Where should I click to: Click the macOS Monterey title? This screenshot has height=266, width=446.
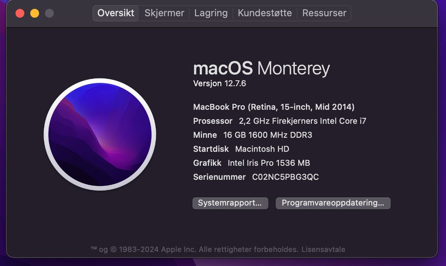[x=262, y=69]
